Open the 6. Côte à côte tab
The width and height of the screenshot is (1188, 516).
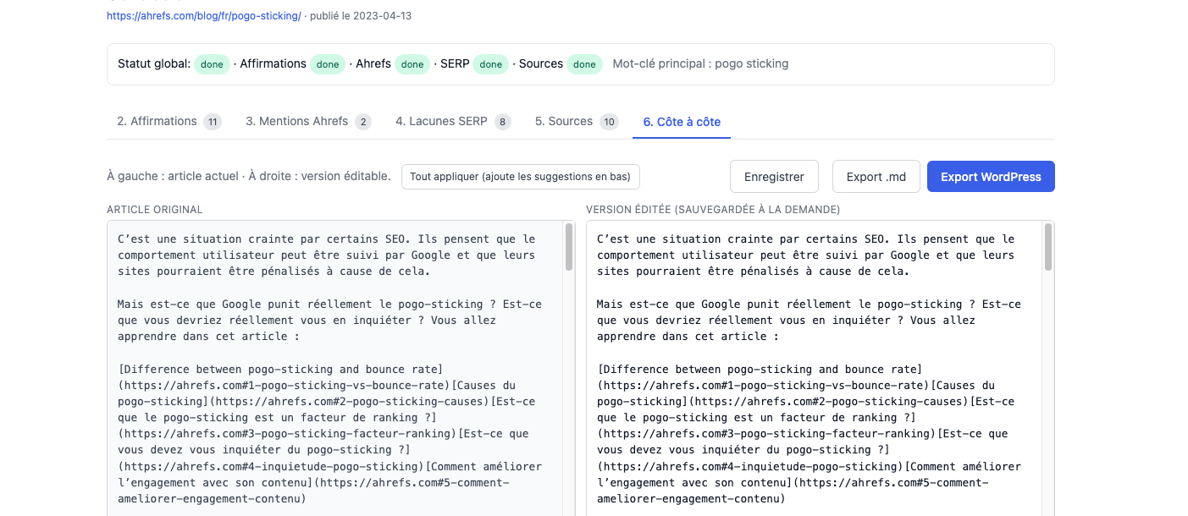click(682, 122)
